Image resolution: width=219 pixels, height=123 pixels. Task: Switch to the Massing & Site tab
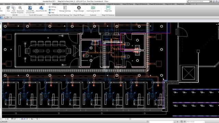pyautogui.click(x=17, y=4)
